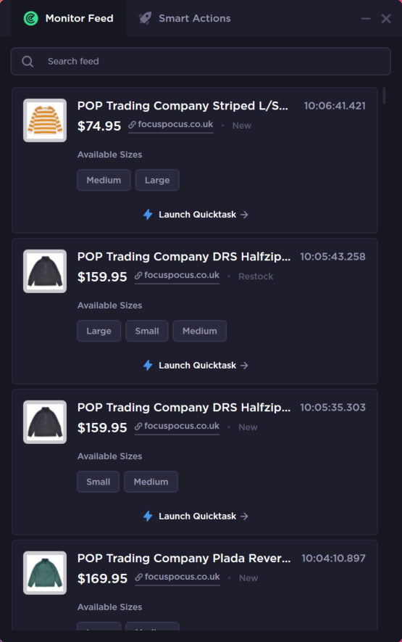The image size is (402, 642).
Task: Click the search magnifier icon
Action: pos(28,62)
